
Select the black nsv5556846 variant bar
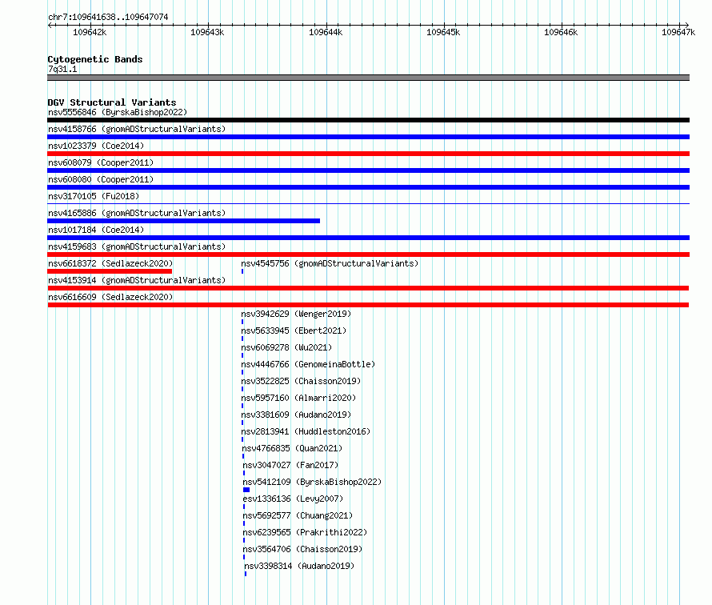(x=368, y=120)
